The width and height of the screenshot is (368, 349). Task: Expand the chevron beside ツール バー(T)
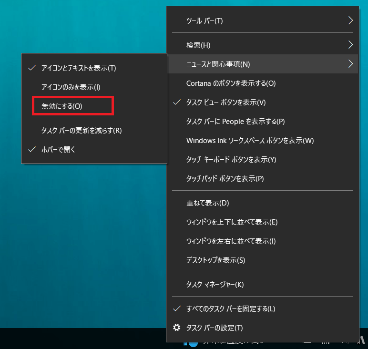(350, 21)
